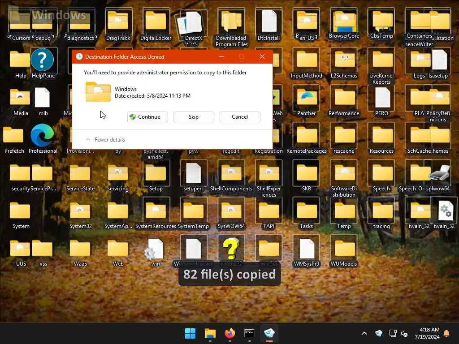
Task: Select the Performance folder icon
Action: (344, 97)
